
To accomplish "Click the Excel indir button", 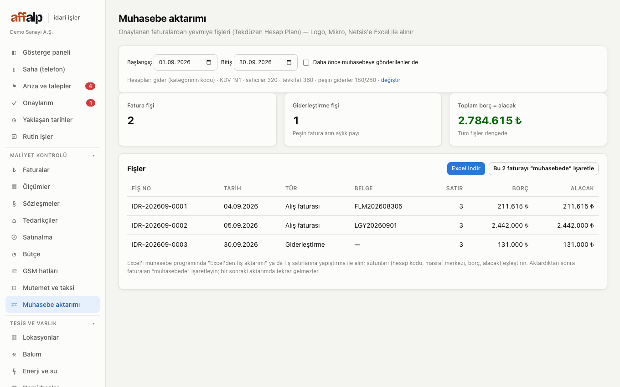I will (466, 168).
